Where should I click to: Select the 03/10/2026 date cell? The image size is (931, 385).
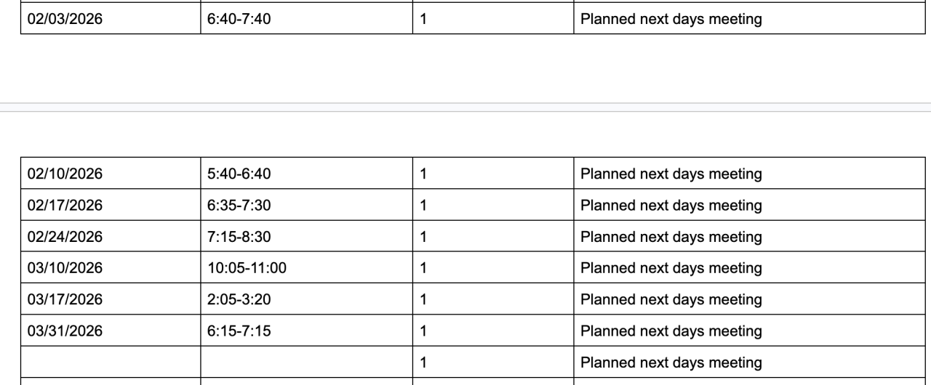click(65, 268)
